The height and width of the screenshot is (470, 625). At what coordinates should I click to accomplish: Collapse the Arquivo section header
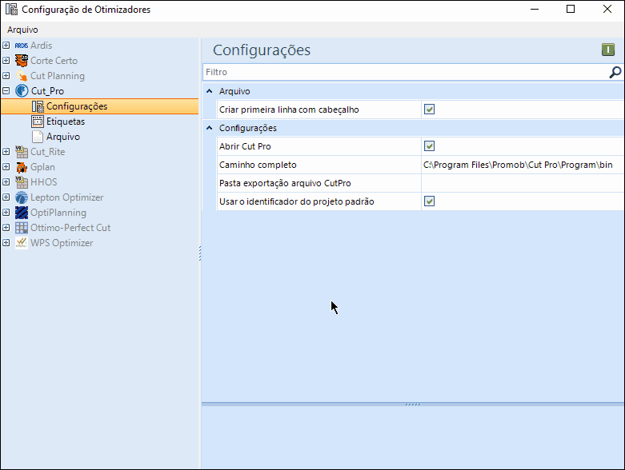click(x=210, y=91)
